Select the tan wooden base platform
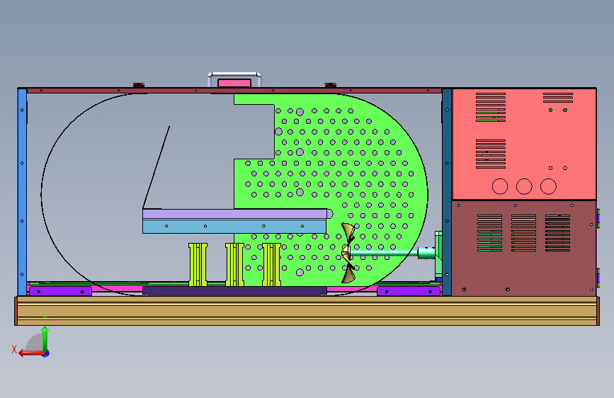Image resolution: width=614 pixels, height=398 pixels. 307,311
